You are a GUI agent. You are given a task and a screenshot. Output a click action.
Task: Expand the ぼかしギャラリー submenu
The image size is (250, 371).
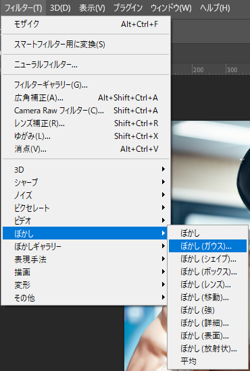tap(86, 246)
